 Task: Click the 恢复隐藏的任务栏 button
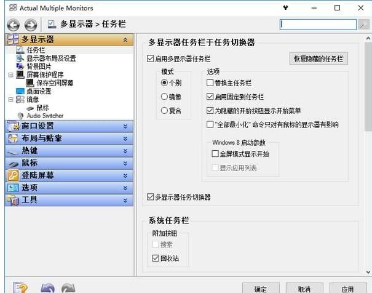point(319,58)
